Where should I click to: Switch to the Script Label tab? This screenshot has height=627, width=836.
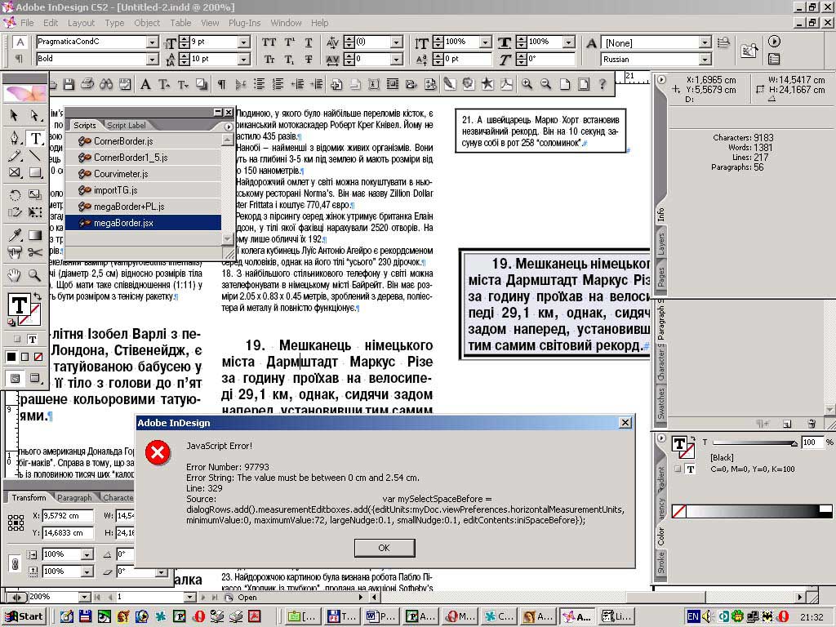pos(127,125)
